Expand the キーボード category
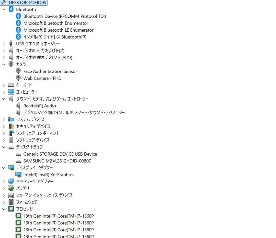The height and width of the screenshot is (238, 276). 4,85
